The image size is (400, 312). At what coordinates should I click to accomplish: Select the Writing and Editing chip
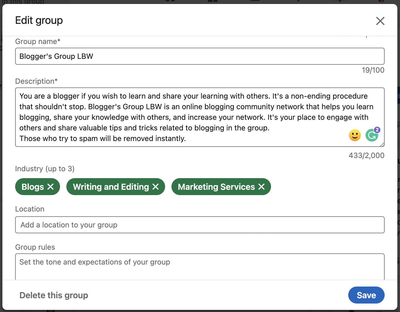coord(110,187)
